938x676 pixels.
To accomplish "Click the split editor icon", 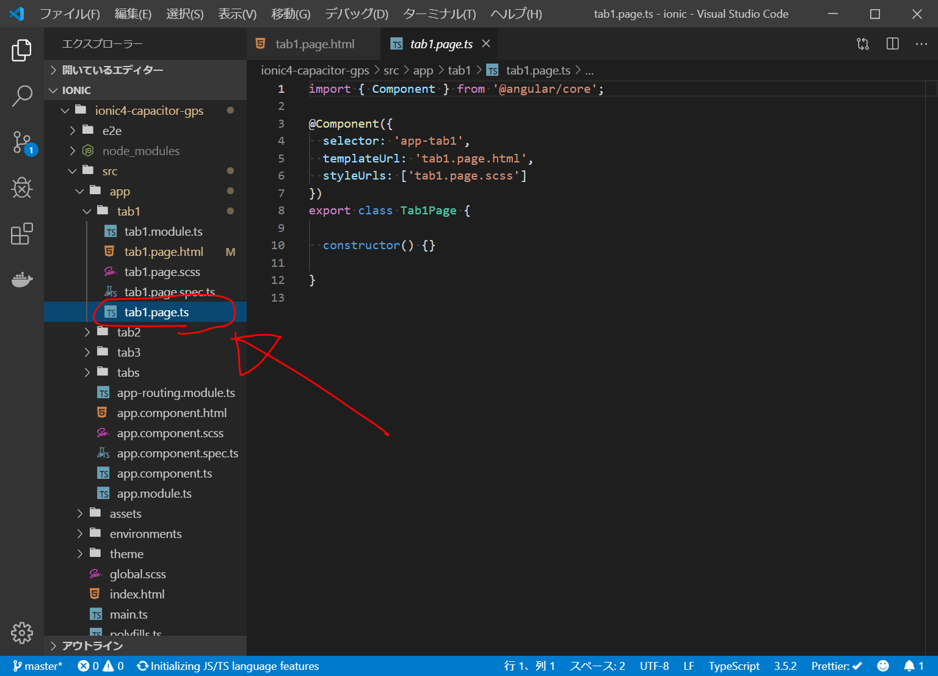I will (892, 44).
